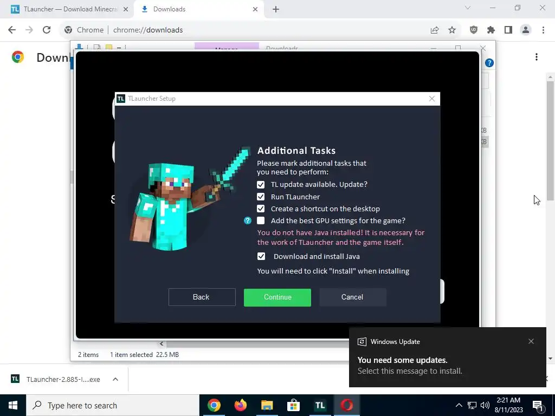Open Chrome's three-dot main menu

point(543,30)
